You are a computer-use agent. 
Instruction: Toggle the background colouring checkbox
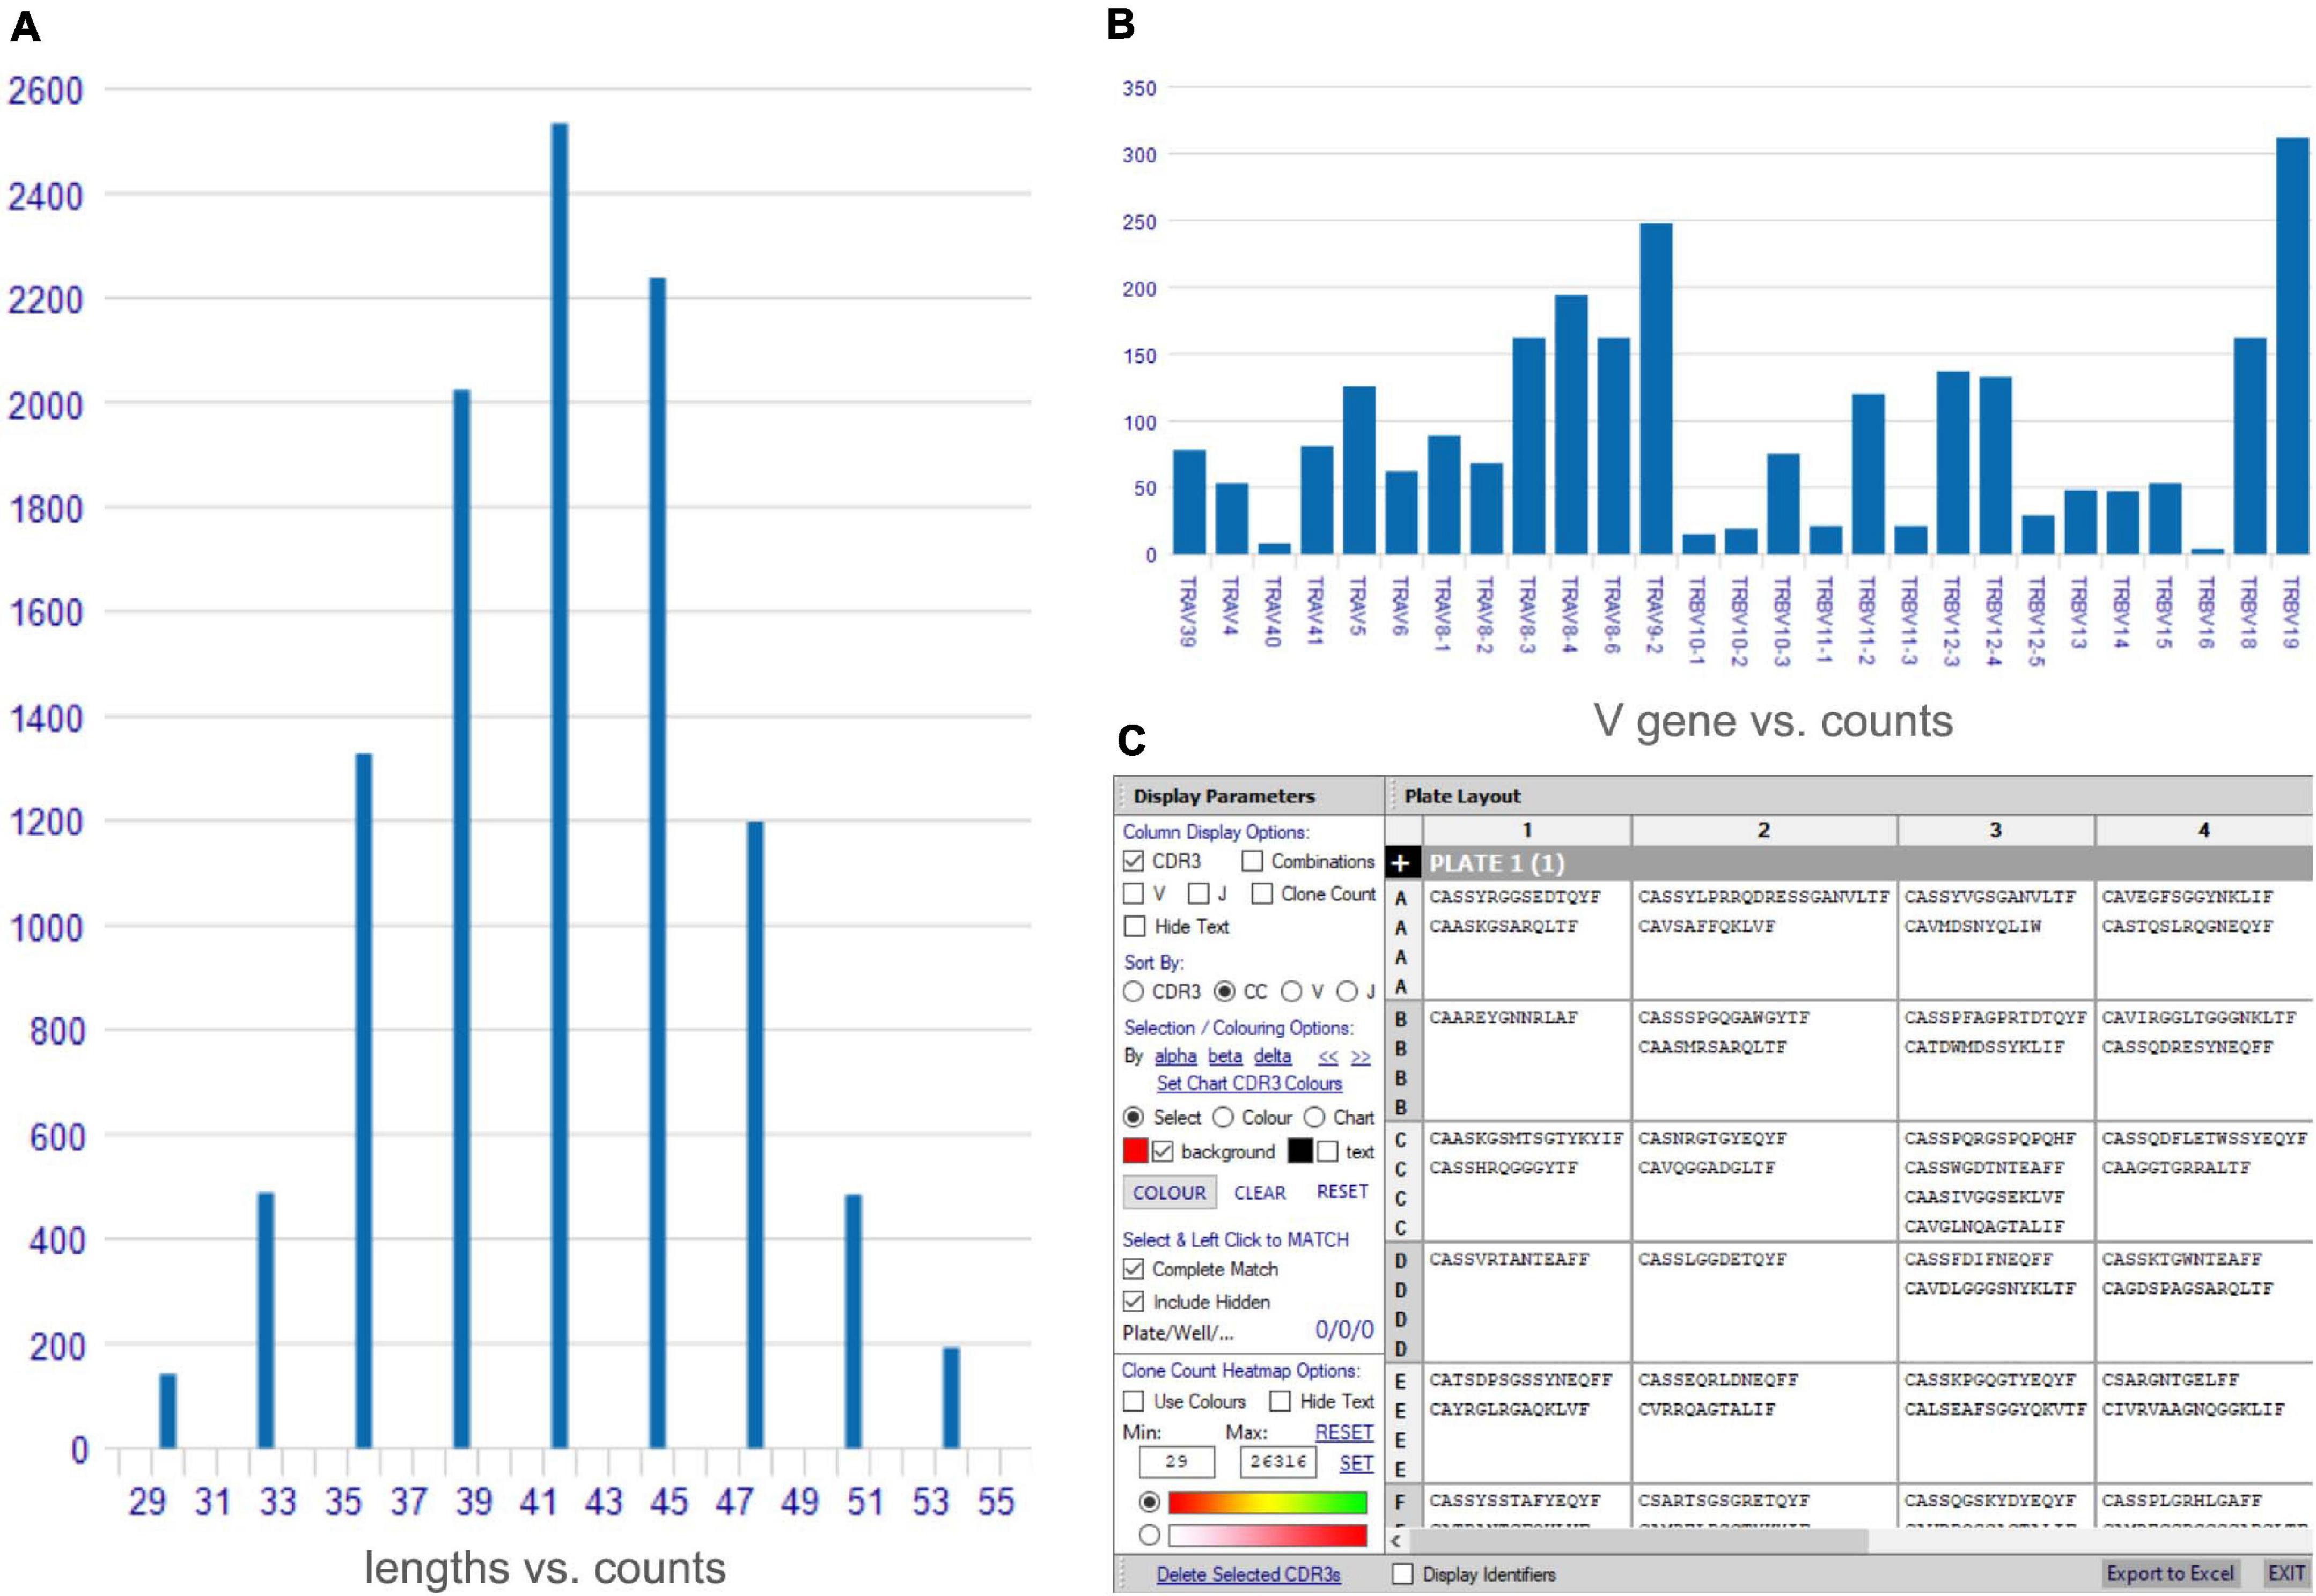(x=1163, y=1152)
